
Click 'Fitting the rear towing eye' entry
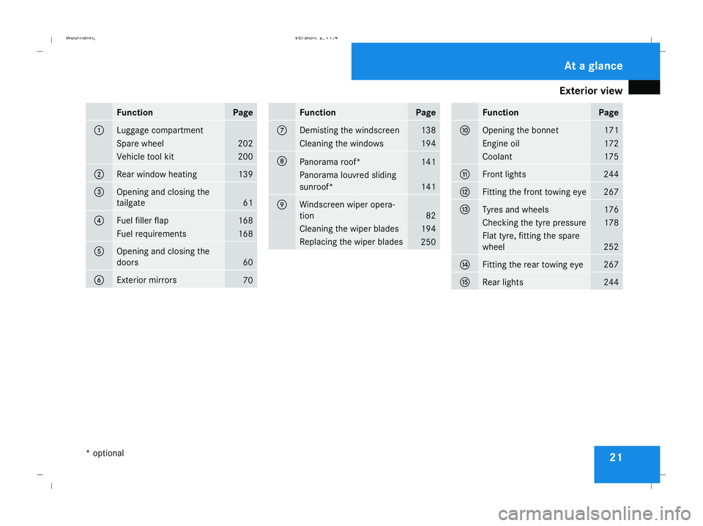533,264
